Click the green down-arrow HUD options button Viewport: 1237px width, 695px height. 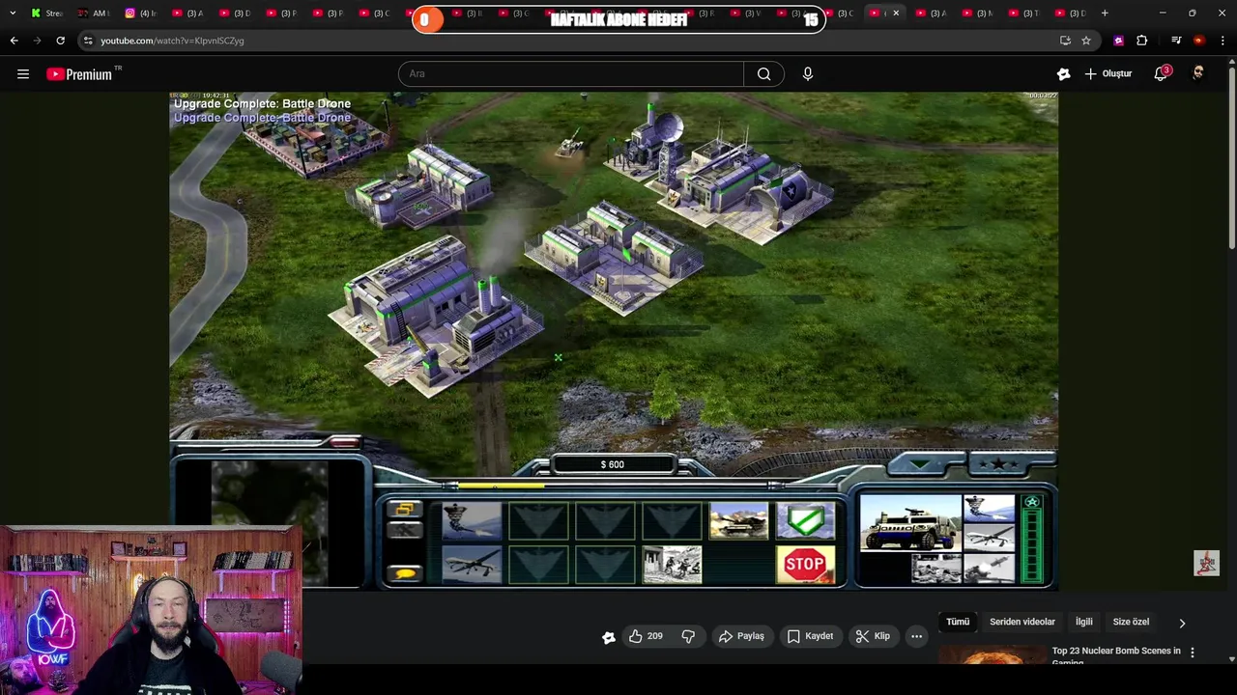[920, 465]
